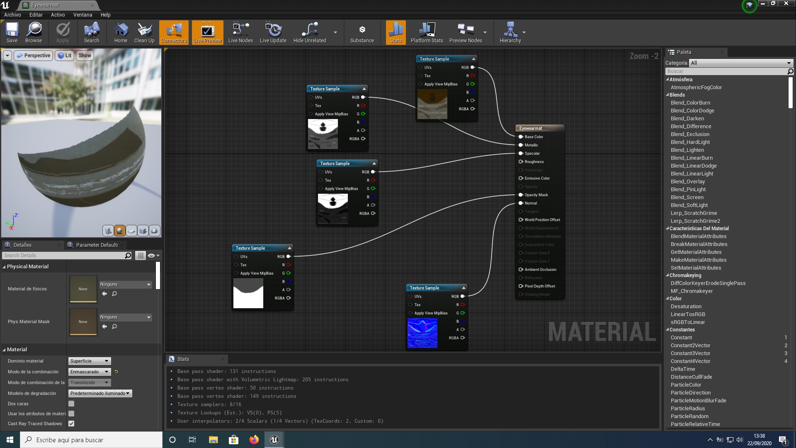Open the Dominio material dropdown
Image resolution: width=796 pixels, height=448 pixels.
pos(90,361)
